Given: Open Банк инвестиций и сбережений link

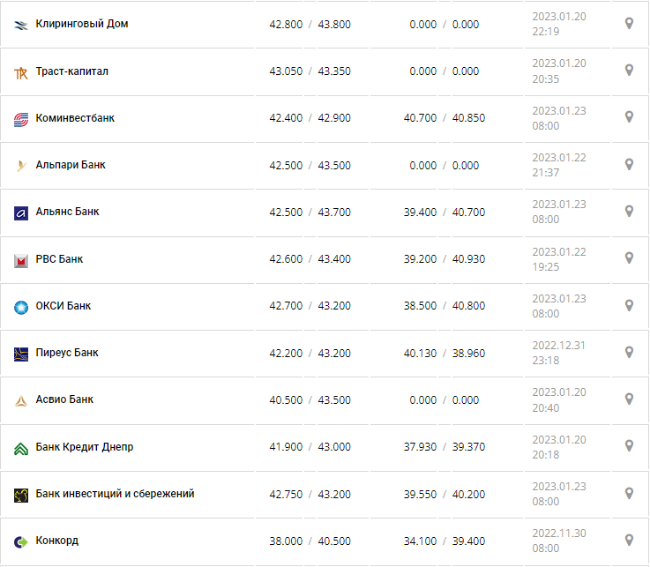Looking at the screenshot, I should point(115,494).
